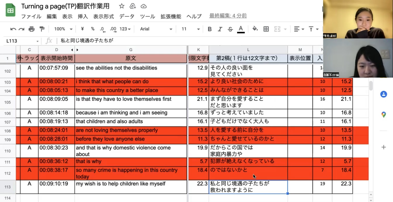The width and height of the screenshot is (393, 202).
Task: Open the text color picker
Action: coord(241,29)
